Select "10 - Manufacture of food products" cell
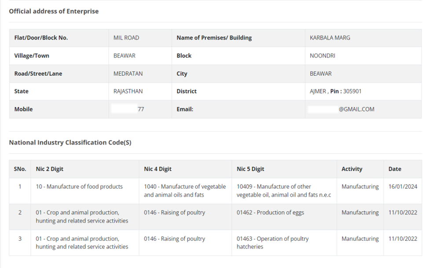Viewport: 429px width, 268px height. tap(79, 186)
